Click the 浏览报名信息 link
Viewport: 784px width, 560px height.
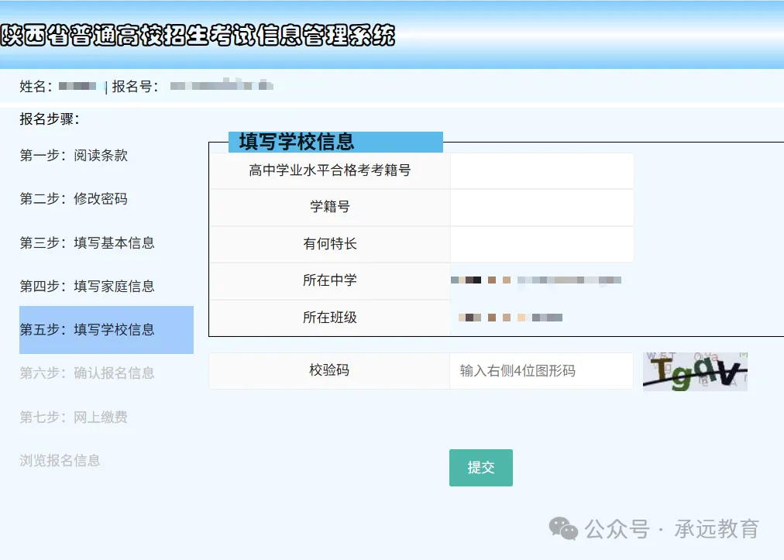tap(60, 461)
